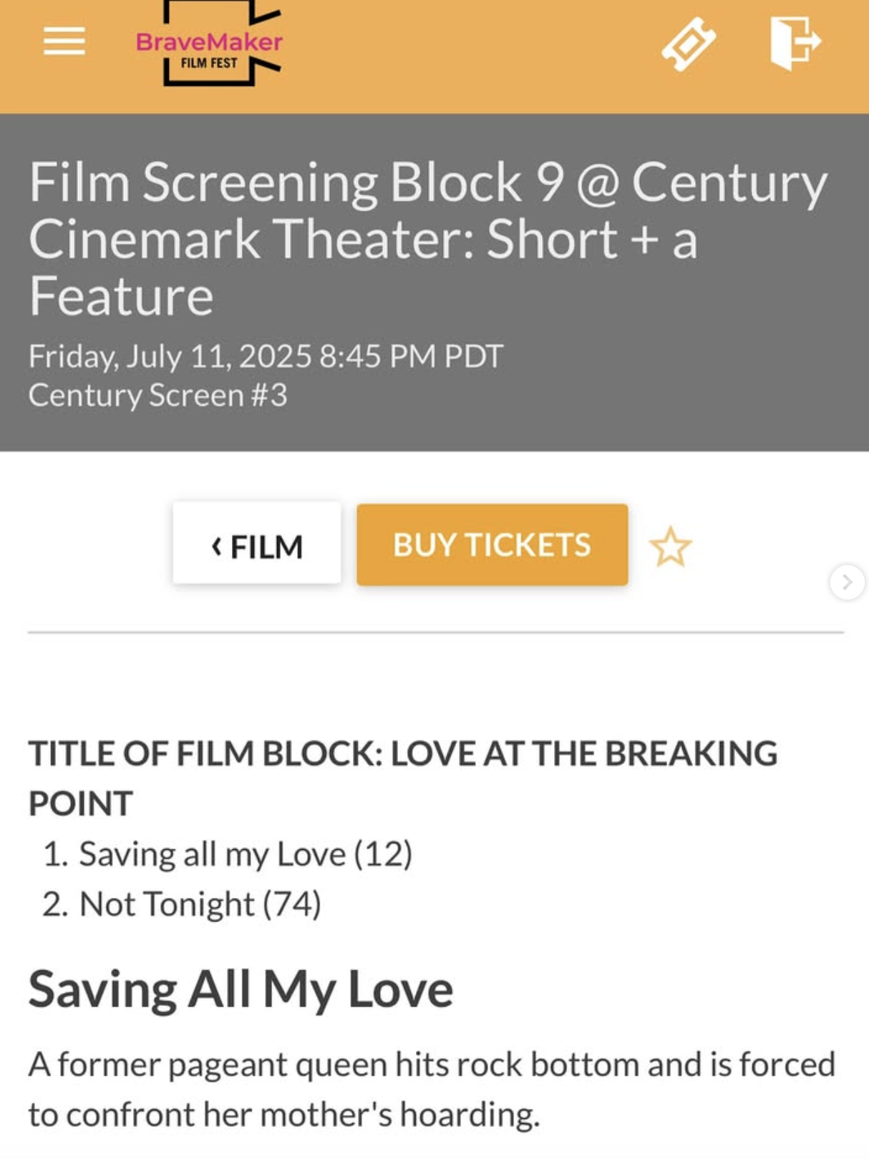The image size is (869, 1159).
Task: Select list item Not Tonight (74)
Action: pos(200,904)
